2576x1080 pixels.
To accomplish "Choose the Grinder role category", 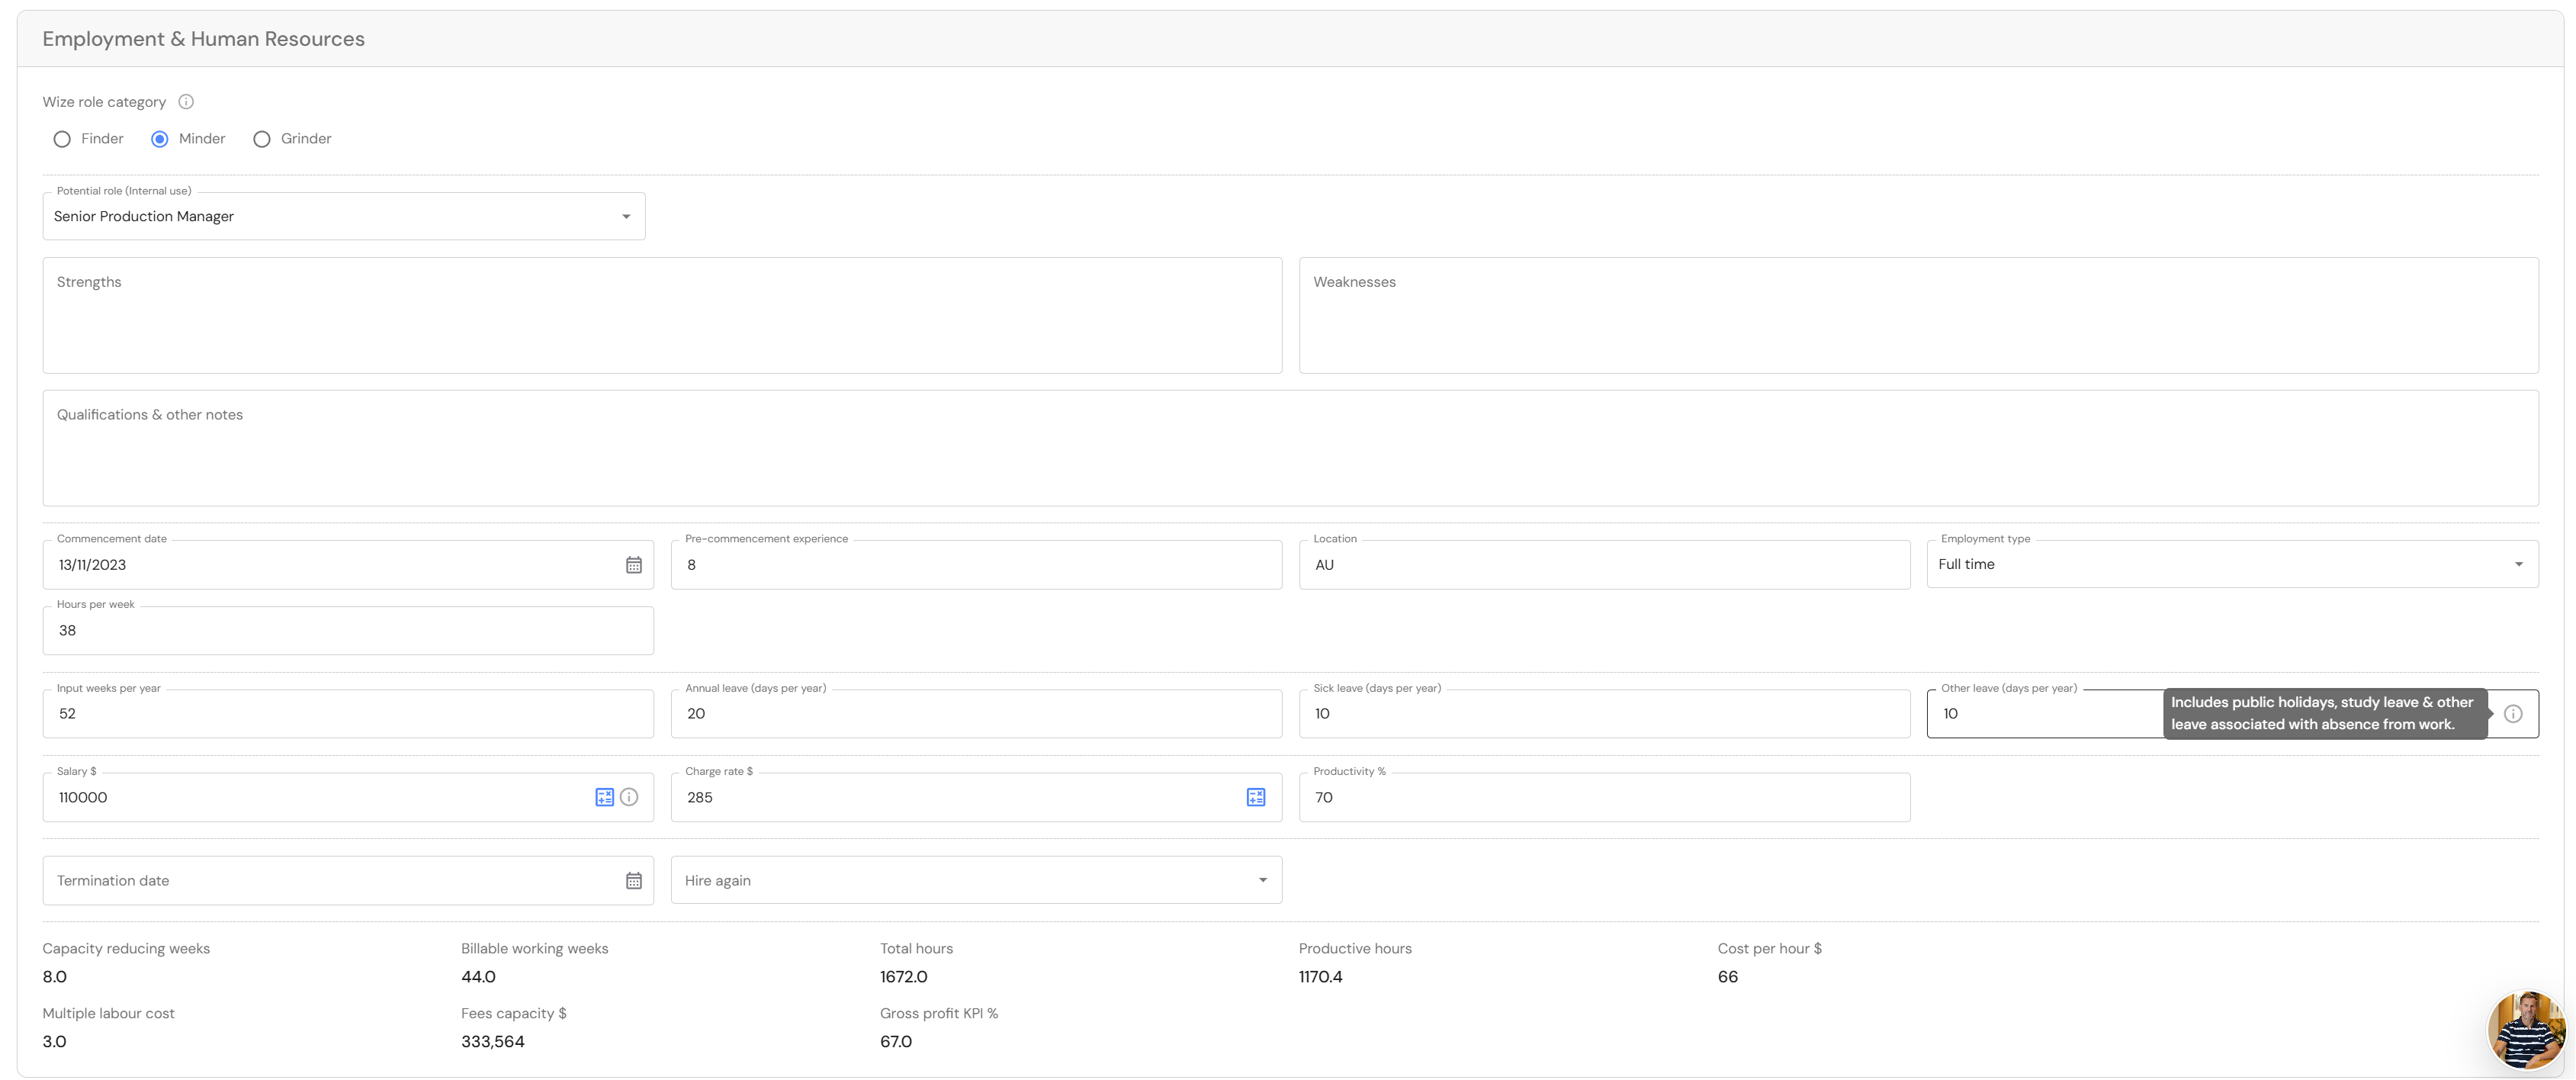I will tap(262, 139).
